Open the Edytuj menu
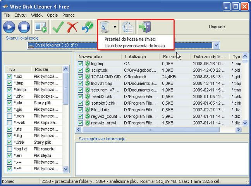The width and height of the screenshot is (251, 186). pos(21,15)
